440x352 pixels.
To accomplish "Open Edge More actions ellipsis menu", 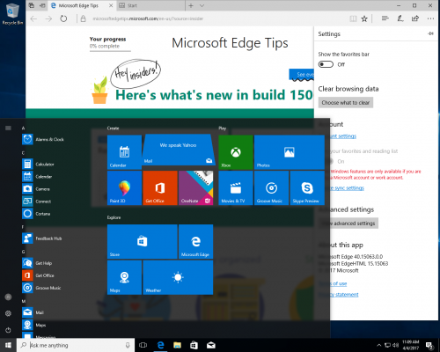I will (430, 18).
